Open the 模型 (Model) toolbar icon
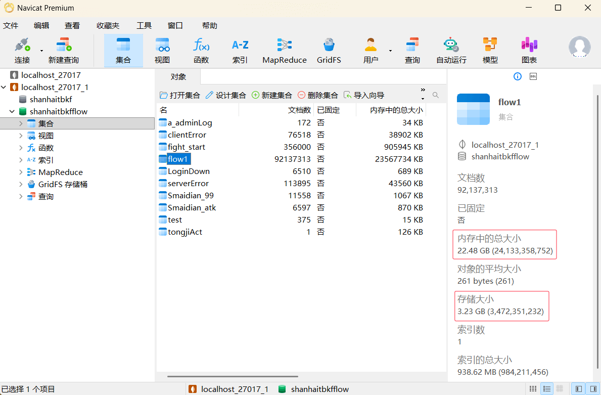601x395 pixels. pyautogui.click(x=490, y=51)
